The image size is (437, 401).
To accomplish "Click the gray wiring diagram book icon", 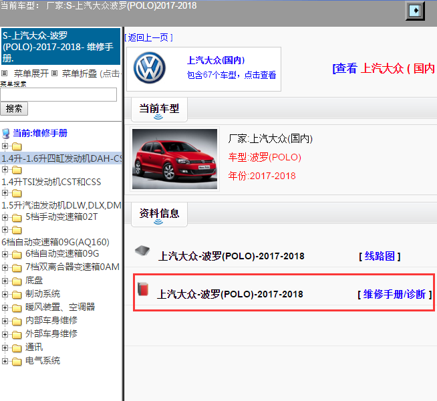I will 142,251.
